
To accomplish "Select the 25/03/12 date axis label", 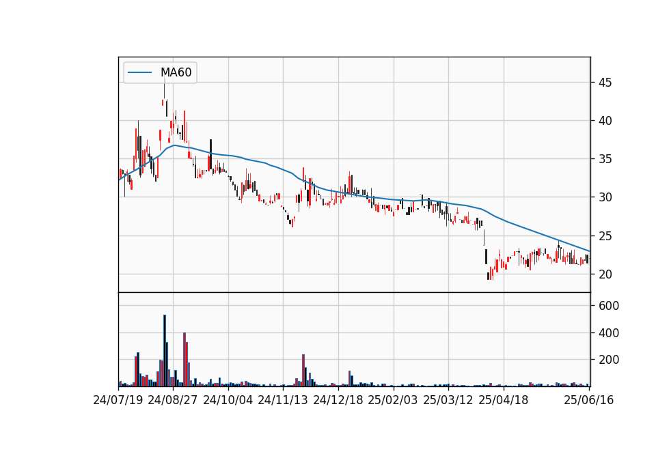I will pos(448,400).
